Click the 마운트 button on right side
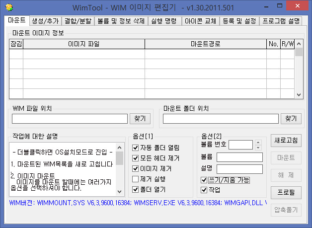Image resolution: width=312 pixels, height=228 pixels. [286, 158]
